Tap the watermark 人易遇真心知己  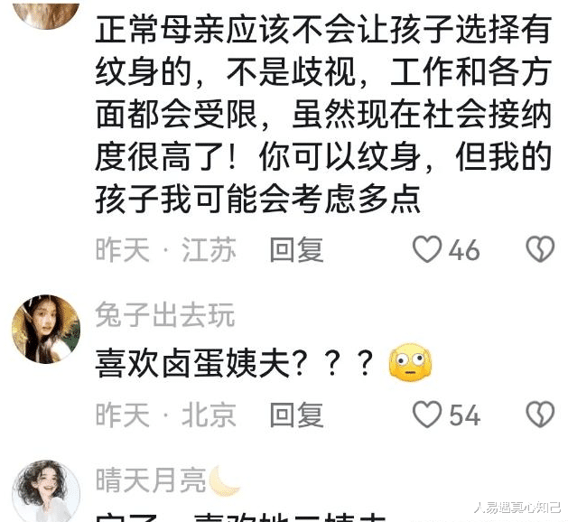pyautogui.click(x=517, y=508)
